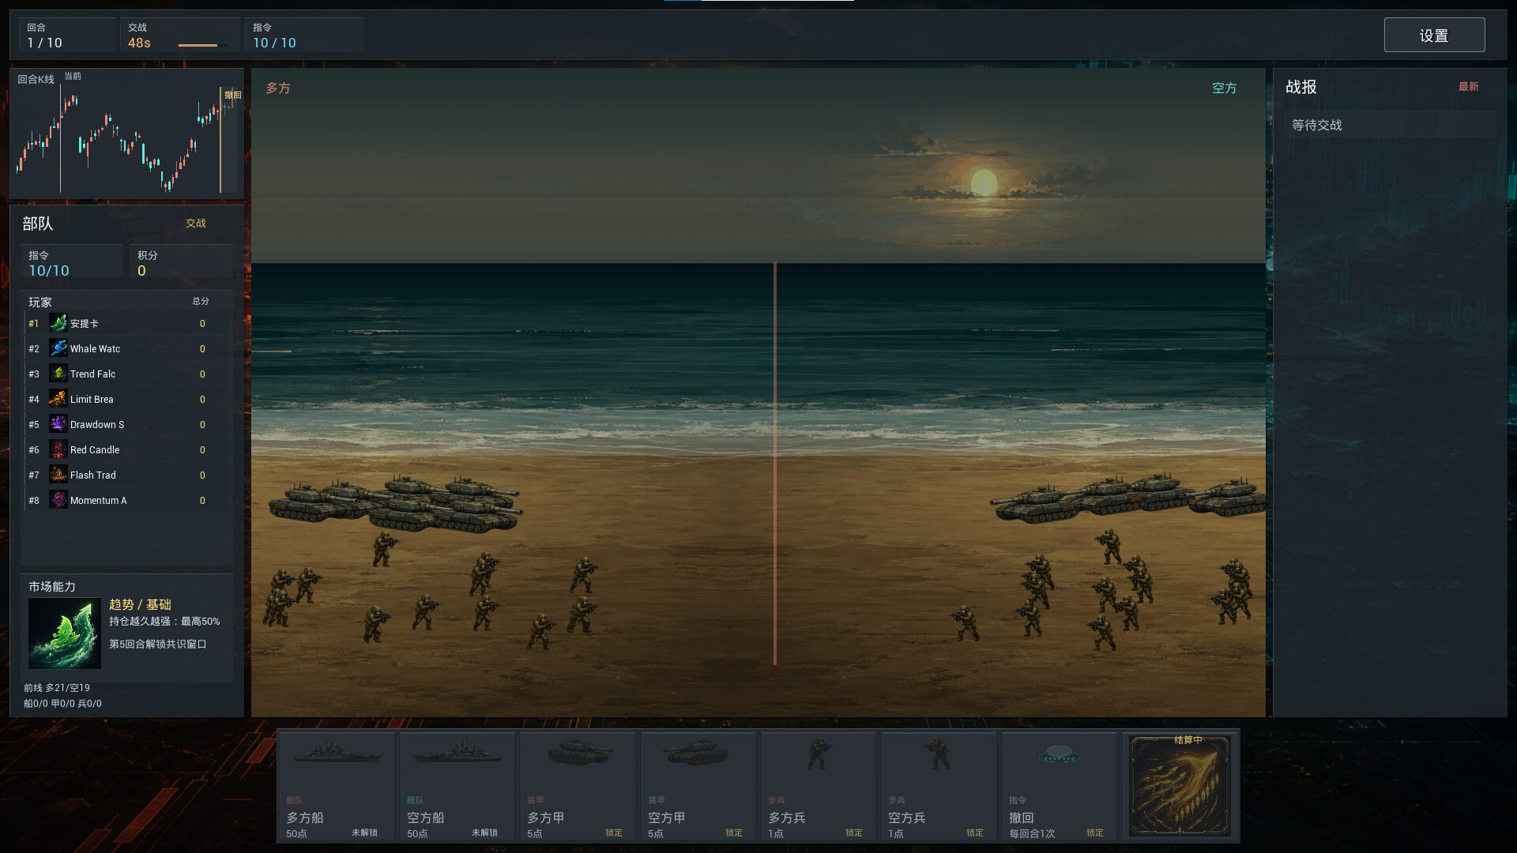This screenshot has width=1517, height=853.
Task: Click the 交战 timer progress bar
Action: 203,45
